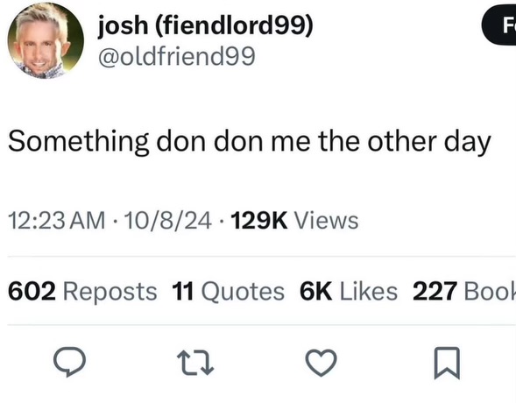This screenshot has height=403, width=516.
Task: Follow the account using the black button
Action: (x=499, y=25)
